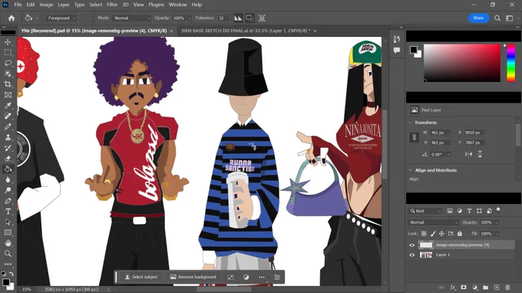Select the Pen tool
This screenshot has height=293, width=522.
(8, 201)
